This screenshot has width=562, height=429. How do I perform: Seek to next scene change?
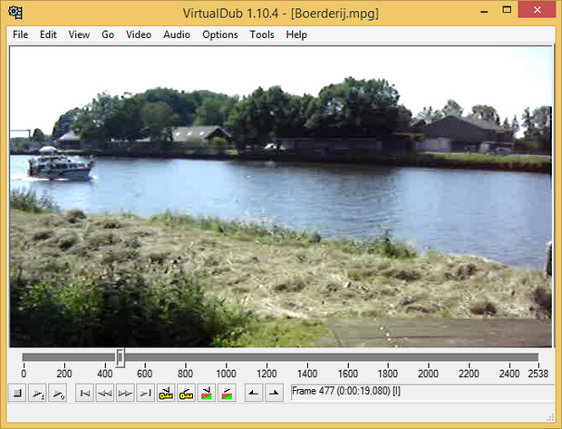[227, 393]
